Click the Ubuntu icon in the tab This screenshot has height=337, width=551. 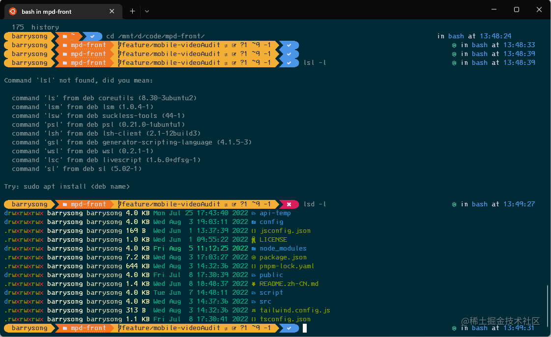(x=13, y=11)
